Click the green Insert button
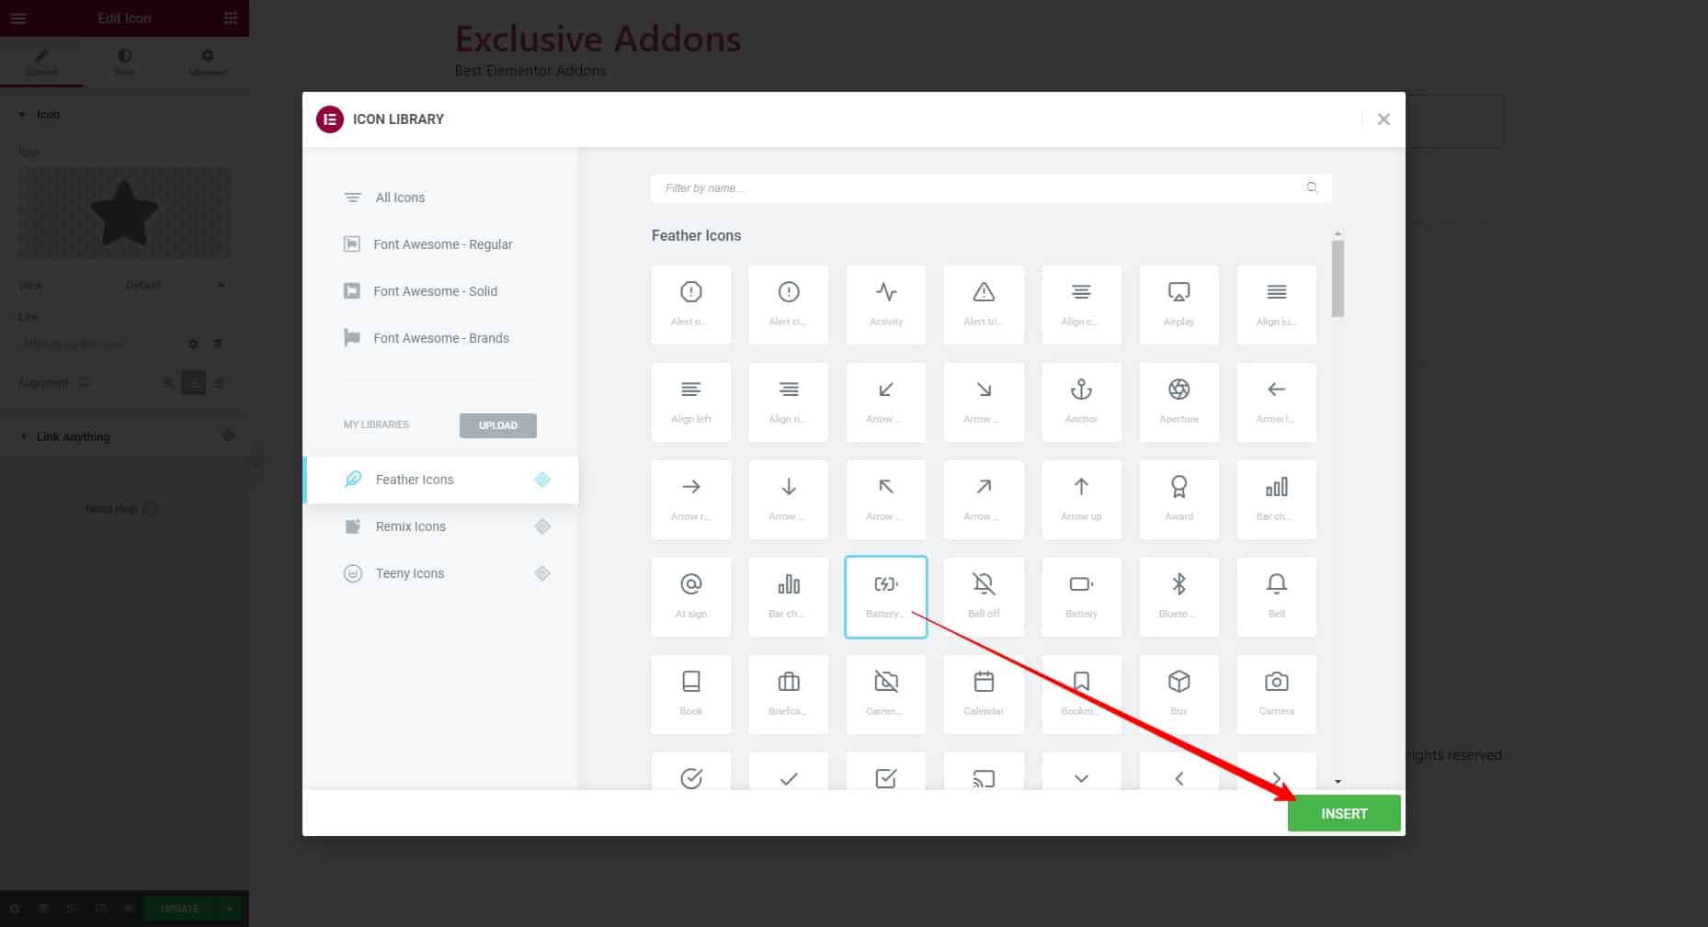The image size is (1708, 927). coord(1344,814)
